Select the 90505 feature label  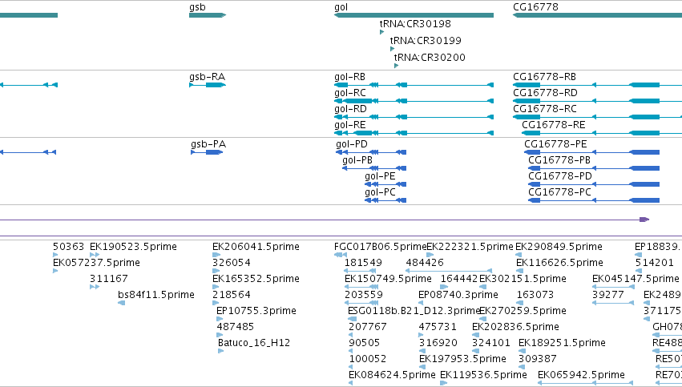tap(364, 343)
